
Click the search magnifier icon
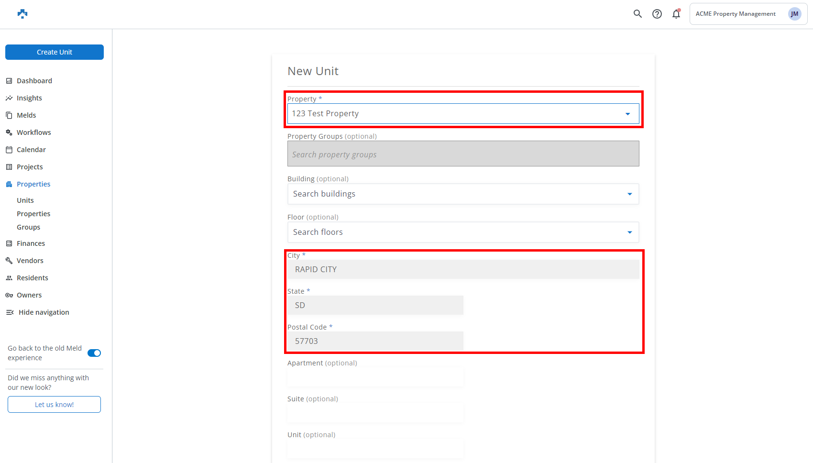point(637,14)
